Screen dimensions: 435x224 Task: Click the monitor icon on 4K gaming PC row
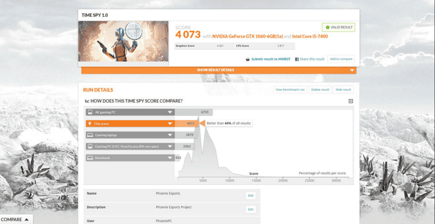pos(90,112)
